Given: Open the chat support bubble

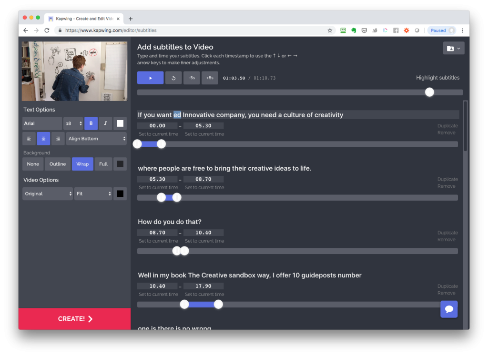Looking at the screenshot, I should tap(449, 309).
